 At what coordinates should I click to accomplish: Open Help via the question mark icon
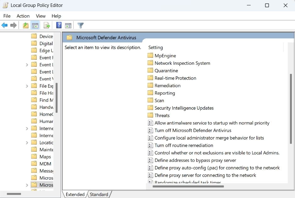59,25
